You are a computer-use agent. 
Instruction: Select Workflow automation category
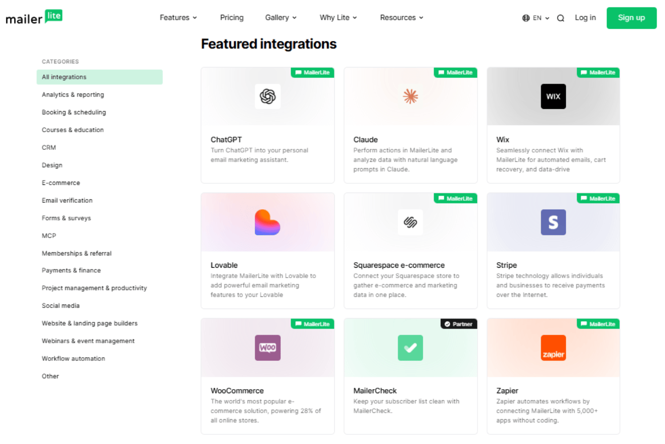pos(73,359)
